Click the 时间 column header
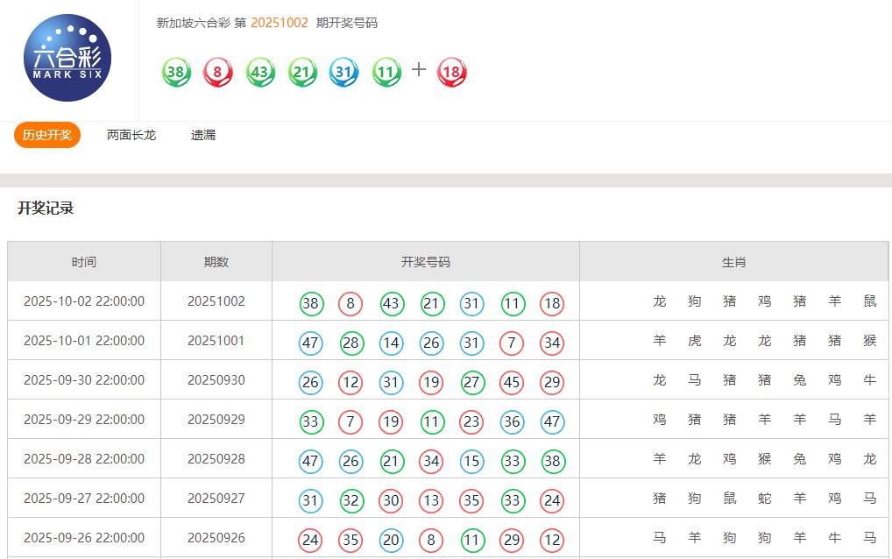The image size is (892, 559). click(84, 262)
